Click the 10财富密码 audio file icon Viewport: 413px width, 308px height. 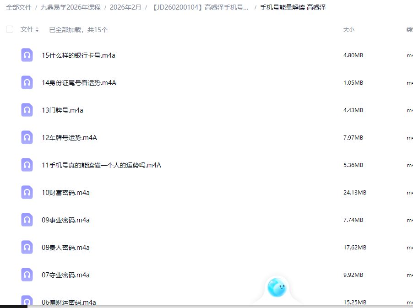point(27,192)
